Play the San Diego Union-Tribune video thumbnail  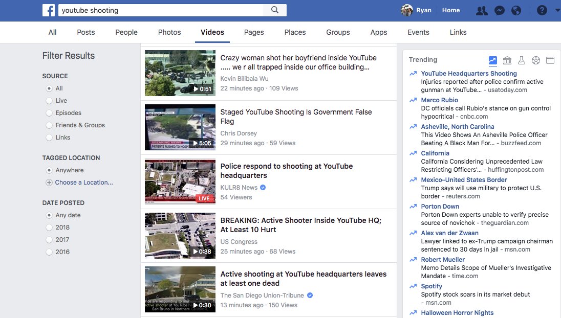(180, 289)
